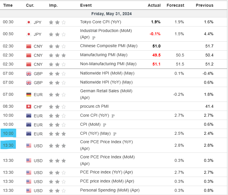Click the importance stars in procure.ch PMI row
Screen dimensions: 228x195
[57, 107]
